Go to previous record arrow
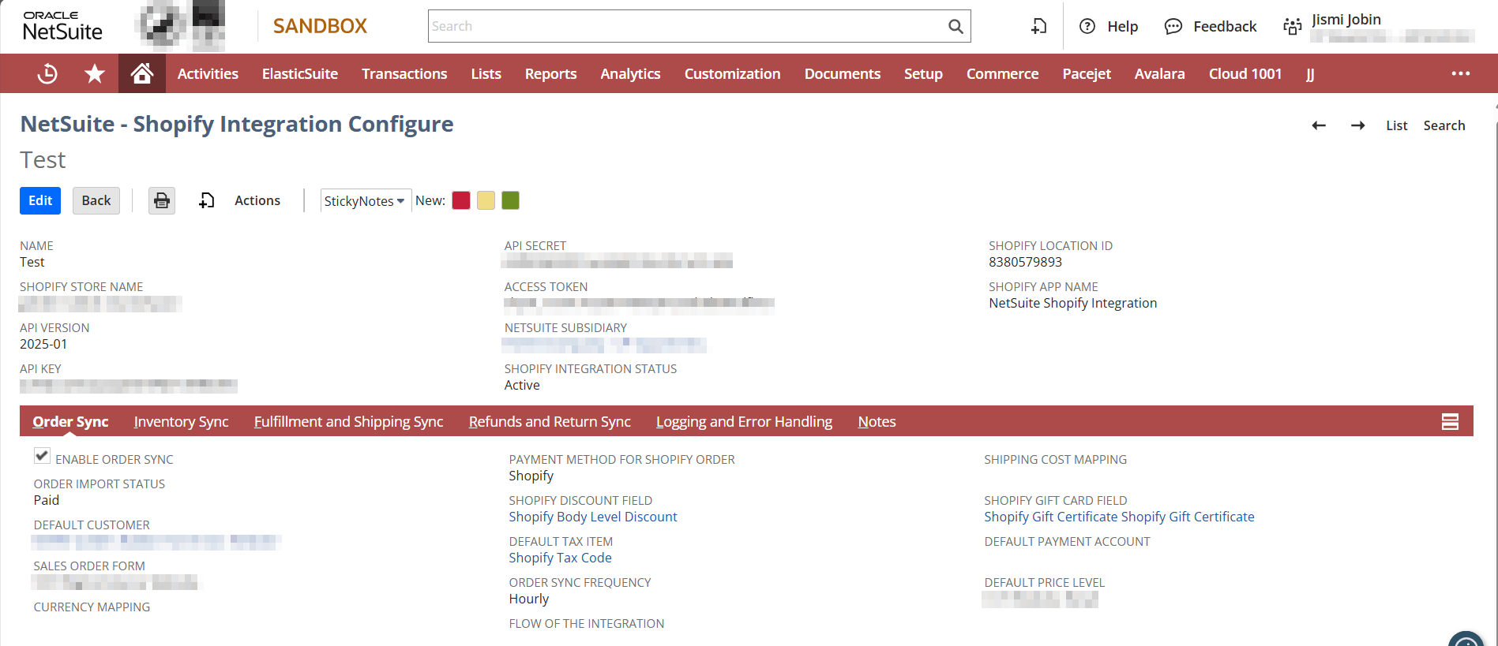This screenshot has width=1498, height=646. (x=1319, y=125)
